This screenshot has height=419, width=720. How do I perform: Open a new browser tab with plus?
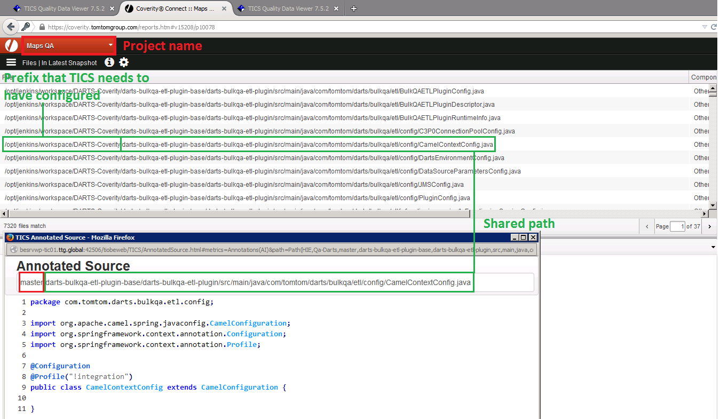353,9
